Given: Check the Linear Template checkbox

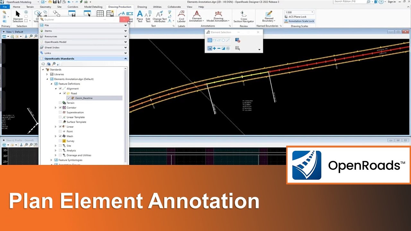Looking at the screenshot, I should coord(60,117).
